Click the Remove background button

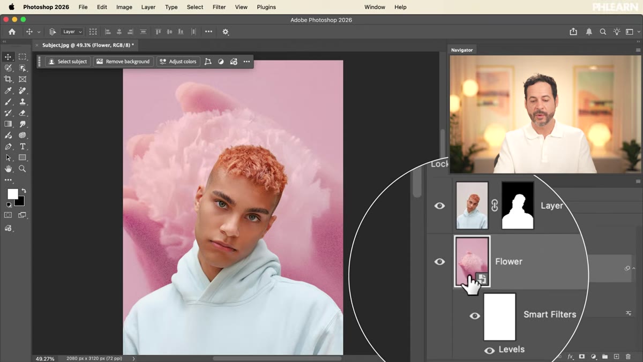pos(123,62)
